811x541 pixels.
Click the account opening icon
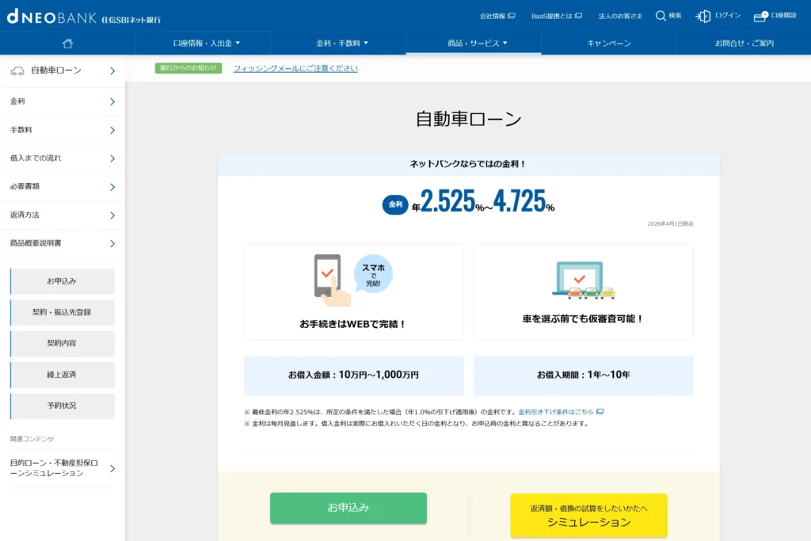pos(760,16)
